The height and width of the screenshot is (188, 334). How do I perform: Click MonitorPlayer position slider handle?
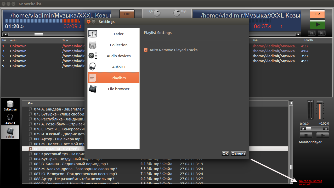coord(308,129)
